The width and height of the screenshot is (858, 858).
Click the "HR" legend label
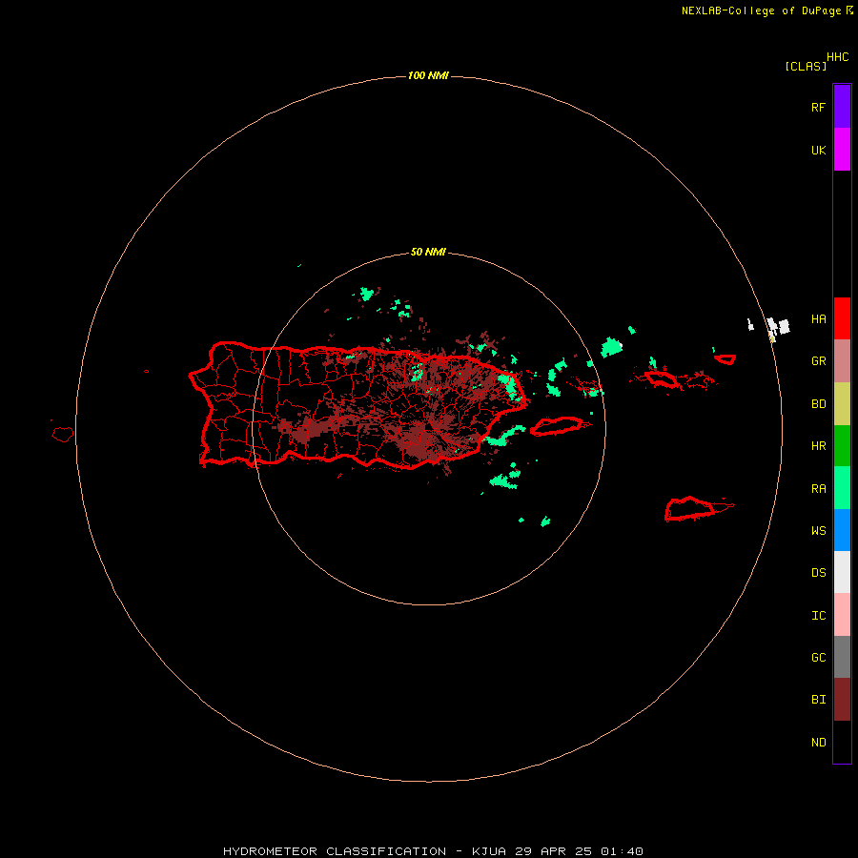818,446
